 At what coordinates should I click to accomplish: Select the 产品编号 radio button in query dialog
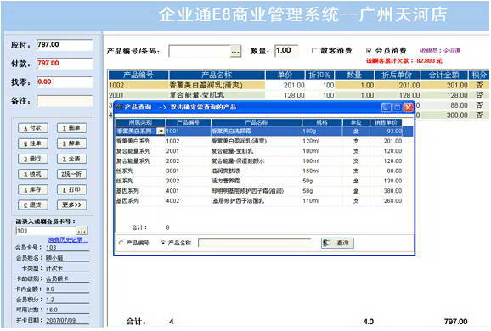point(121,243)
